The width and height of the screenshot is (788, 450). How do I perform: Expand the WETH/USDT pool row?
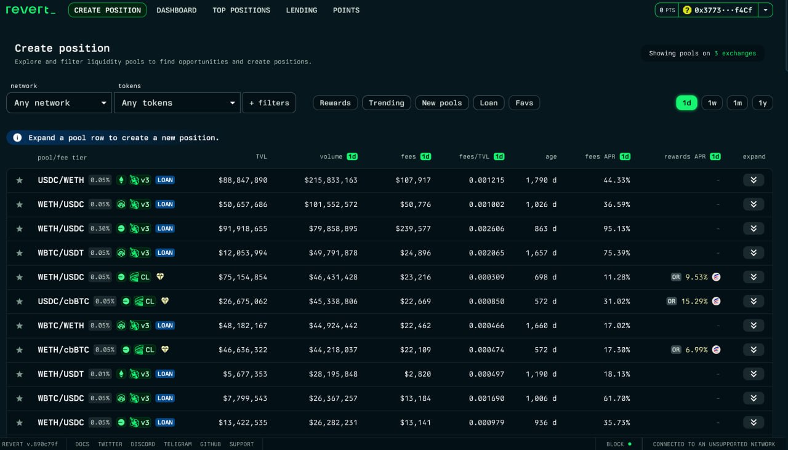pyautogui.click(x=754, y=374)
